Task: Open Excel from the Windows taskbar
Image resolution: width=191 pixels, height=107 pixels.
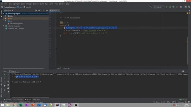Action: click(x=20, y=105)
